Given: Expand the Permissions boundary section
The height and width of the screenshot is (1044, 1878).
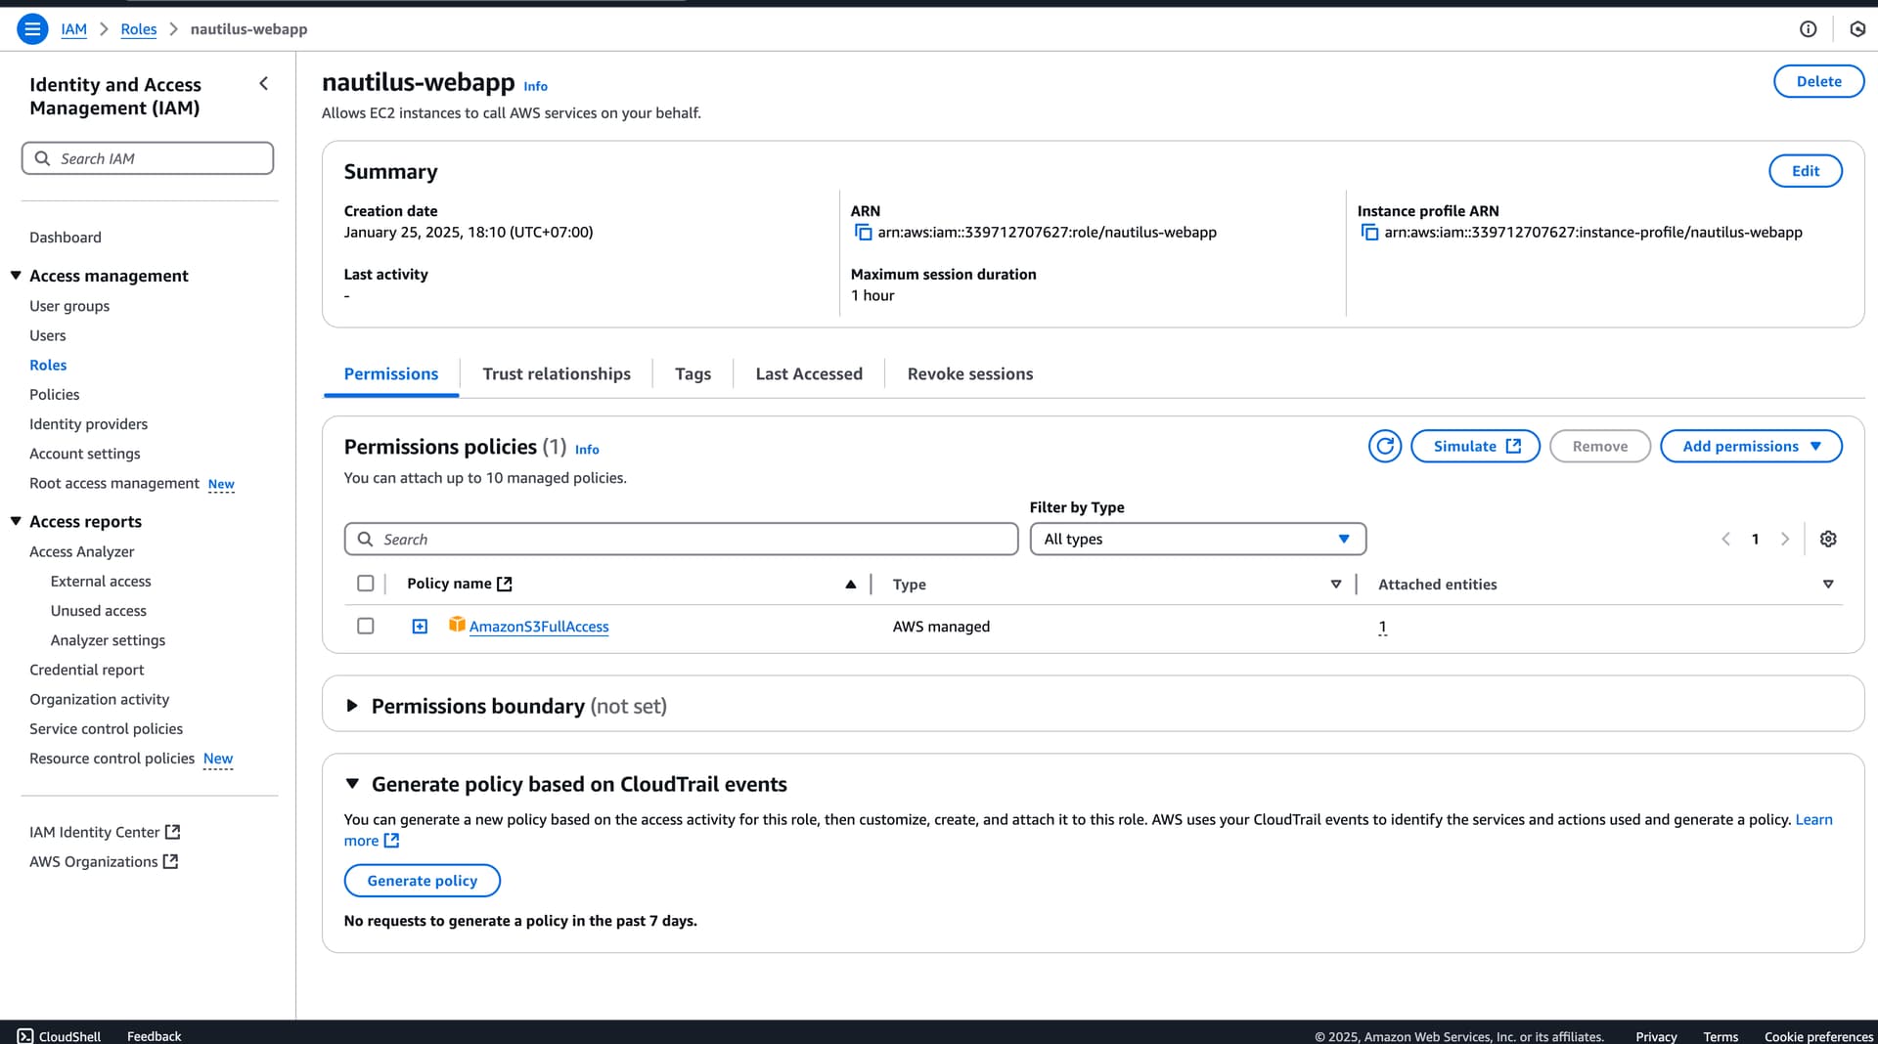Looking at the screenshot, I should pyautogui.click(x=352, y=706).
